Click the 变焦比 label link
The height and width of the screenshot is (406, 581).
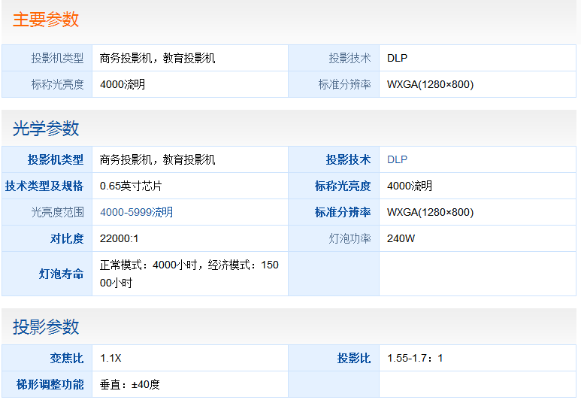67,358
